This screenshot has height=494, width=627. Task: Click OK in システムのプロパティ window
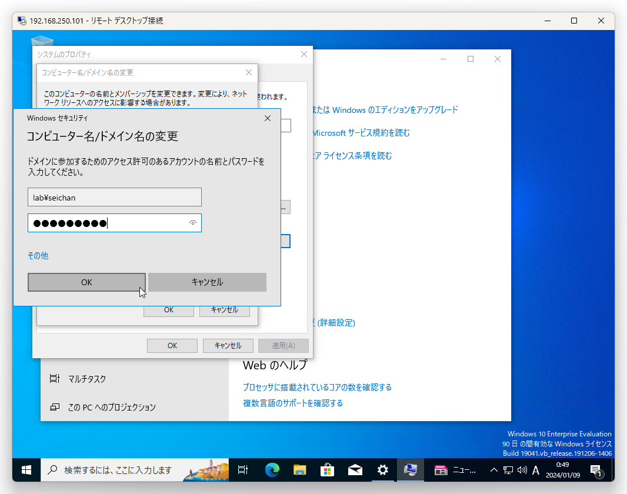172,346
